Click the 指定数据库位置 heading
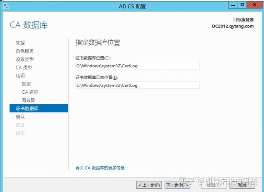The height and width of the screenshot is (192, 264). click(x=98, y=43)
